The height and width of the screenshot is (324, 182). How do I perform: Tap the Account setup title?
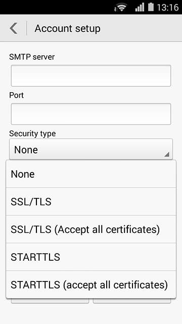click(67, 28)
